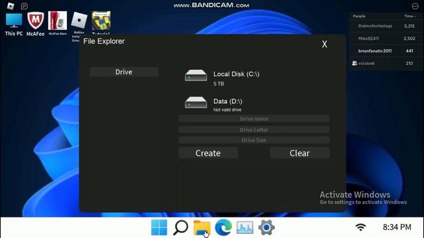Select player vslobek in leaderboard
The image size is (424, 238).
coord(366,63)
